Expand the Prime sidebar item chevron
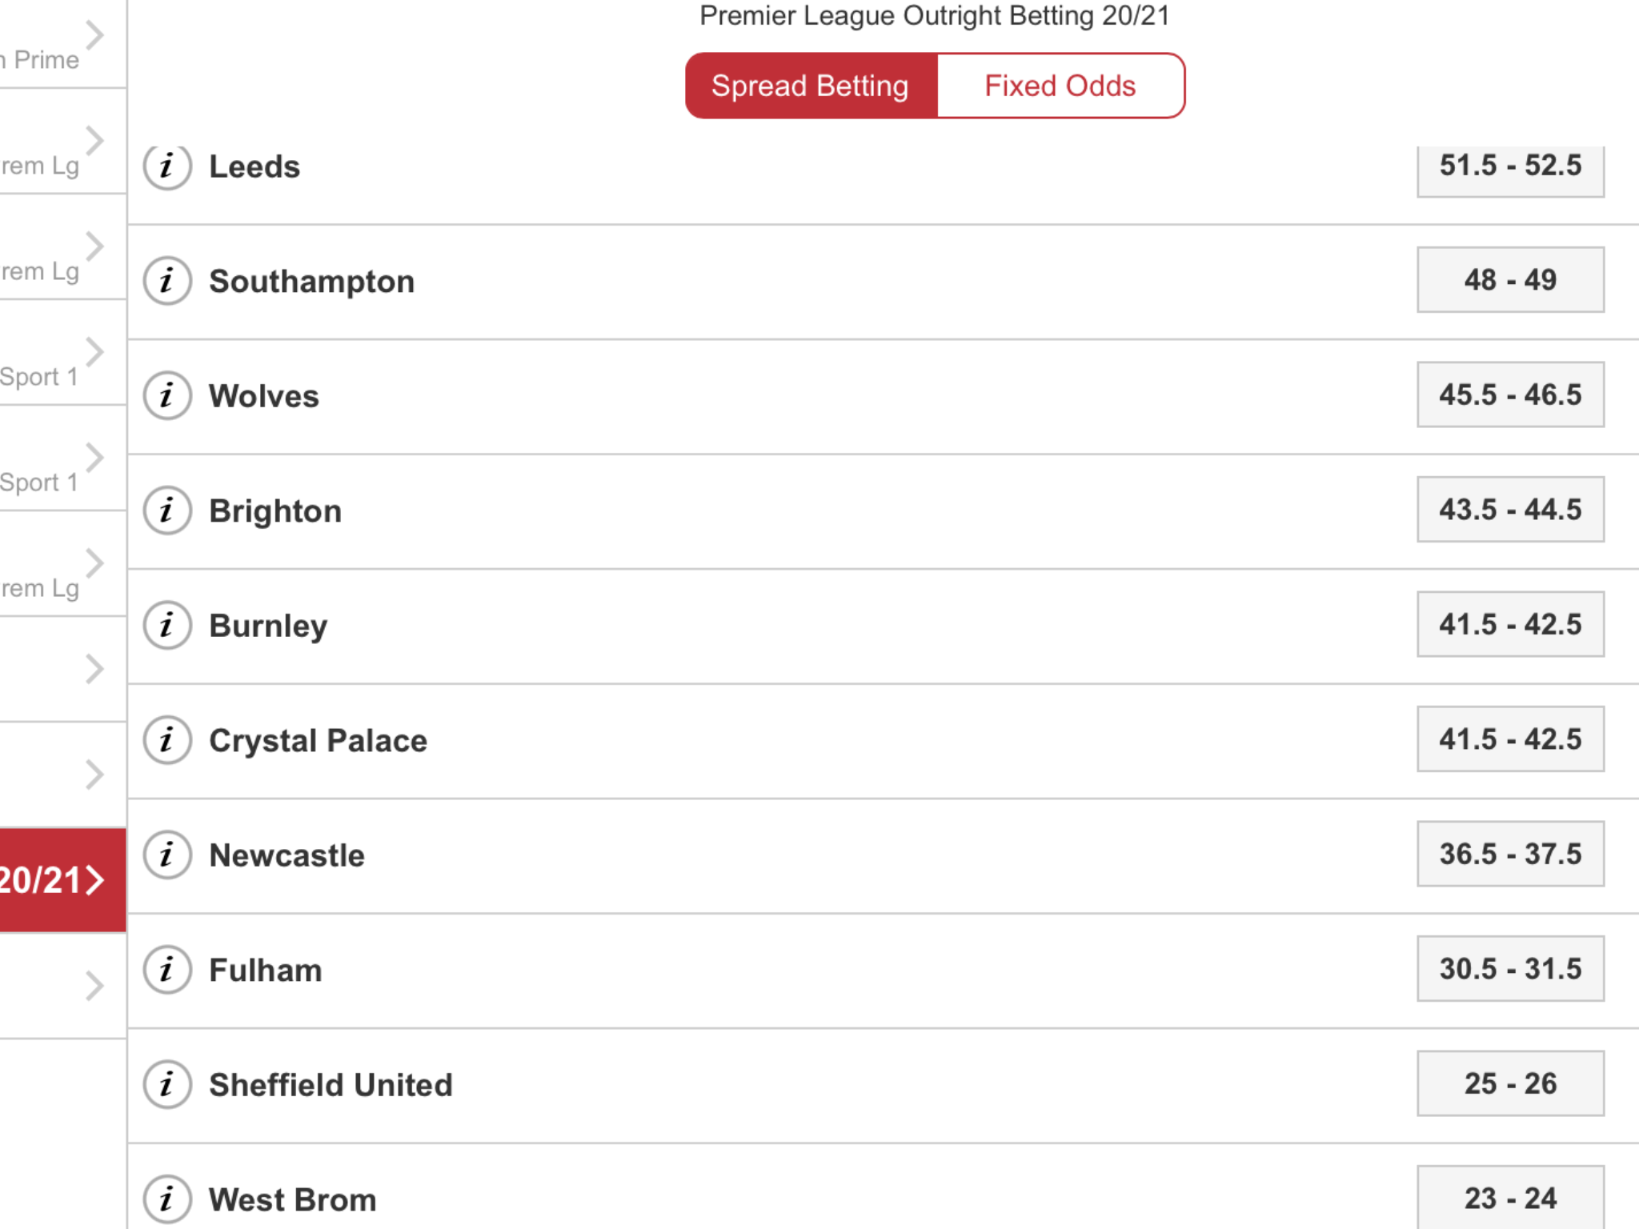The width and height of the screenshot is (1639, 1229). [x=95, y=35]
